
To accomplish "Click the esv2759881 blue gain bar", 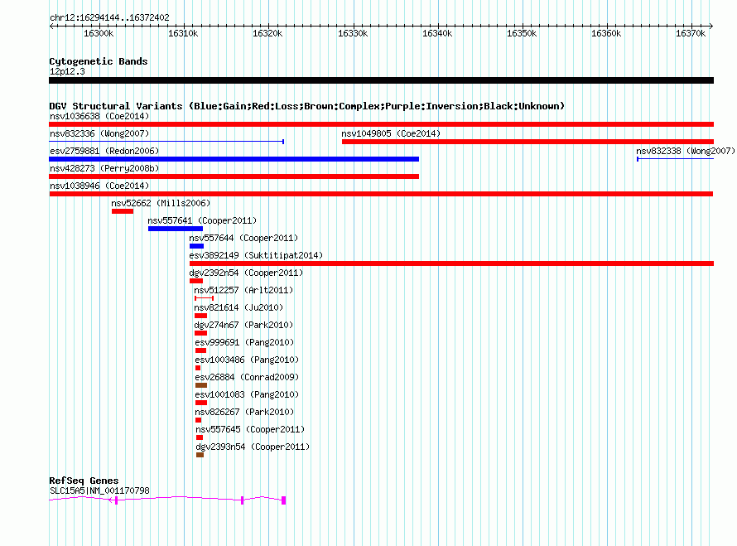I will coord(234,159).
